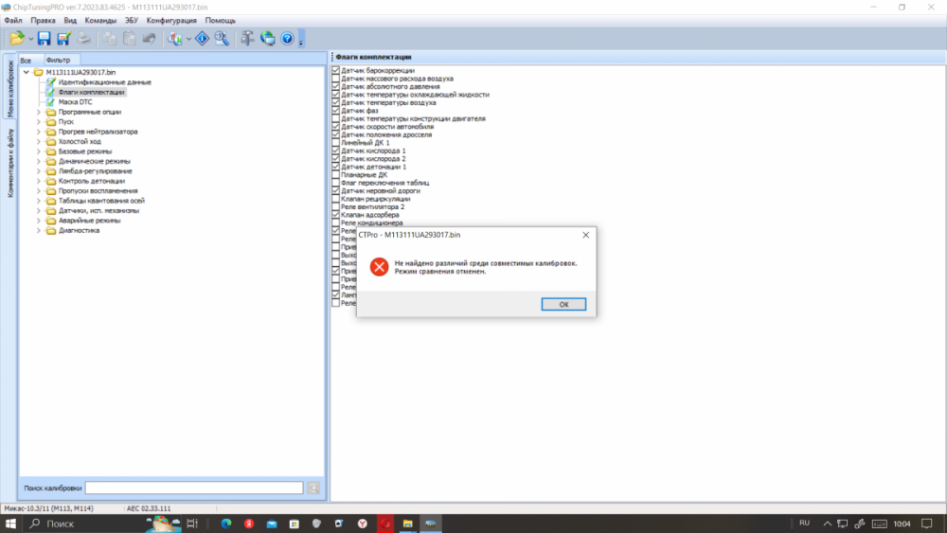
Task: Click the globe with monitor icon
Action: [268, 39]
